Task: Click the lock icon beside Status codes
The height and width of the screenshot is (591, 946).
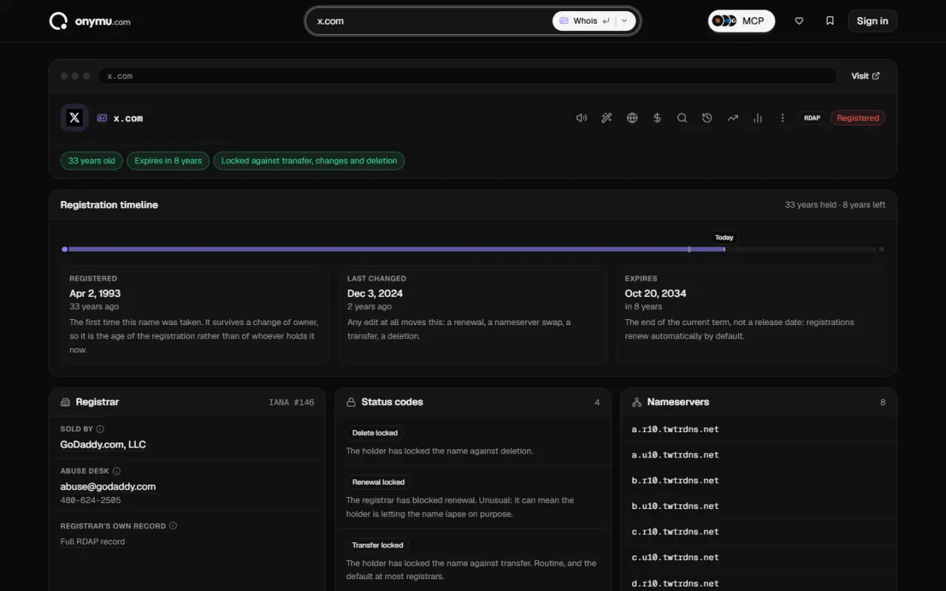Action: tap(351, 403)
